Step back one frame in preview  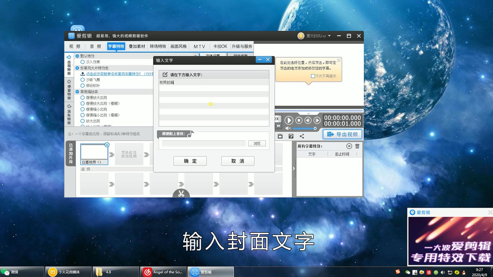308,120
